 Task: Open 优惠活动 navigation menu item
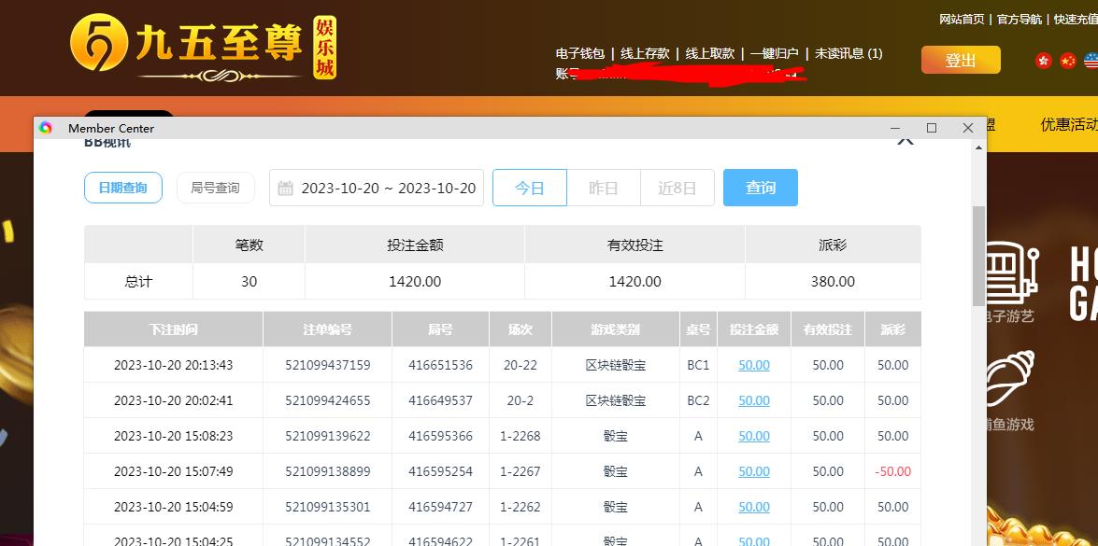click(x=1069, y=124)
